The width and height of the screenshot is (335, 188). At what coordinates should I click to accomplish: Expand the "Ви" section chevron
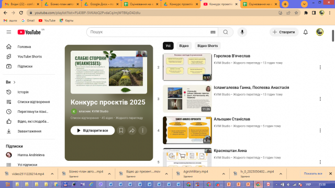pos(14,83)
